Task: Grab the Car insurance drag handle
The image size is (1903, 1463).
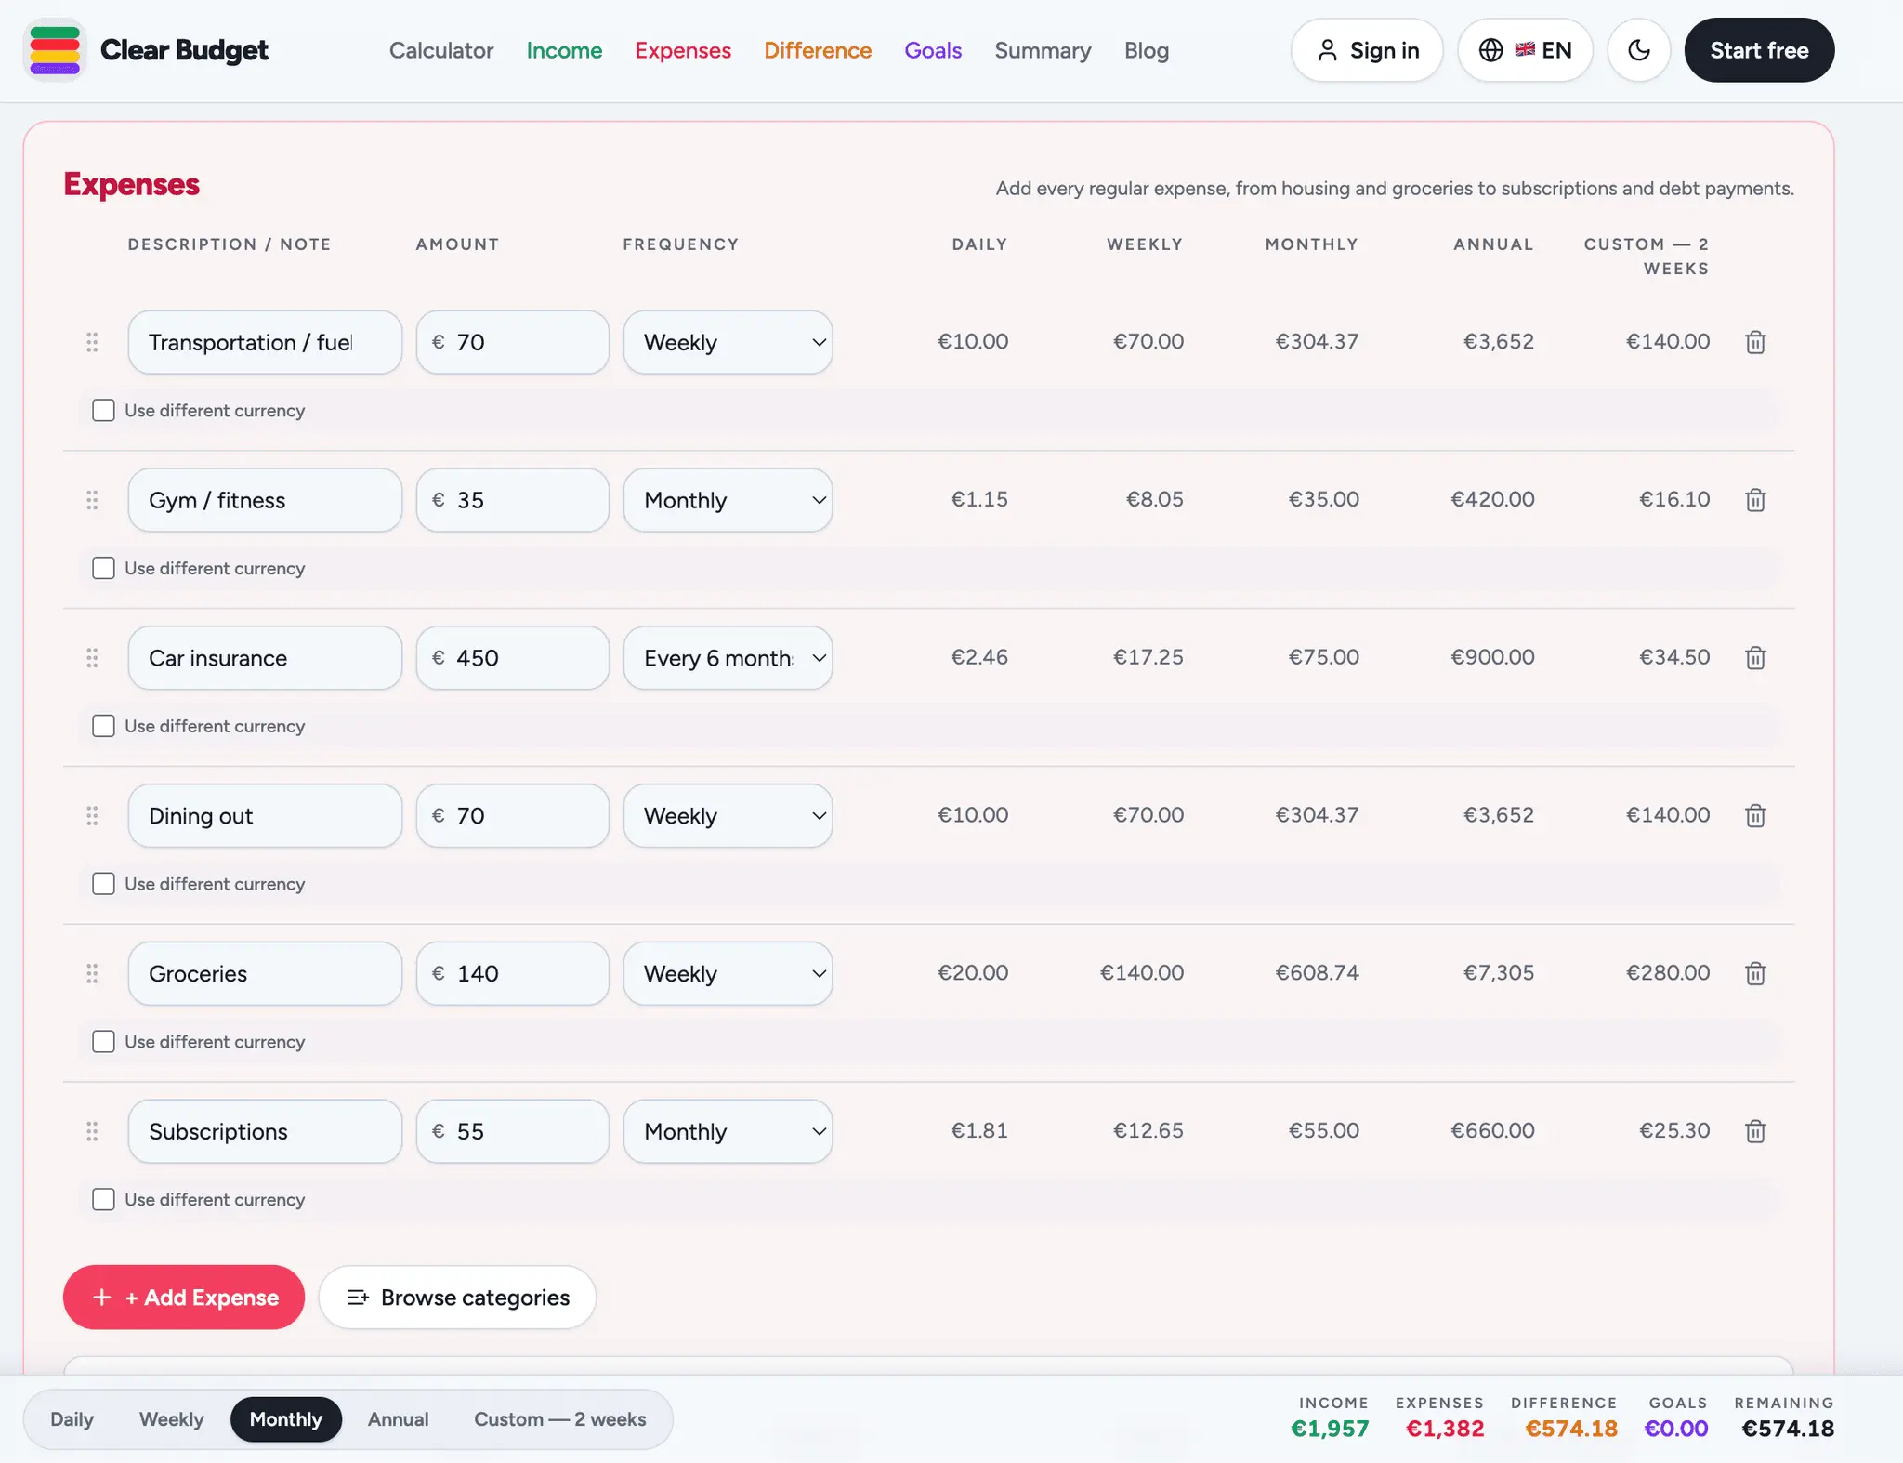Action: tap(92, 658)
